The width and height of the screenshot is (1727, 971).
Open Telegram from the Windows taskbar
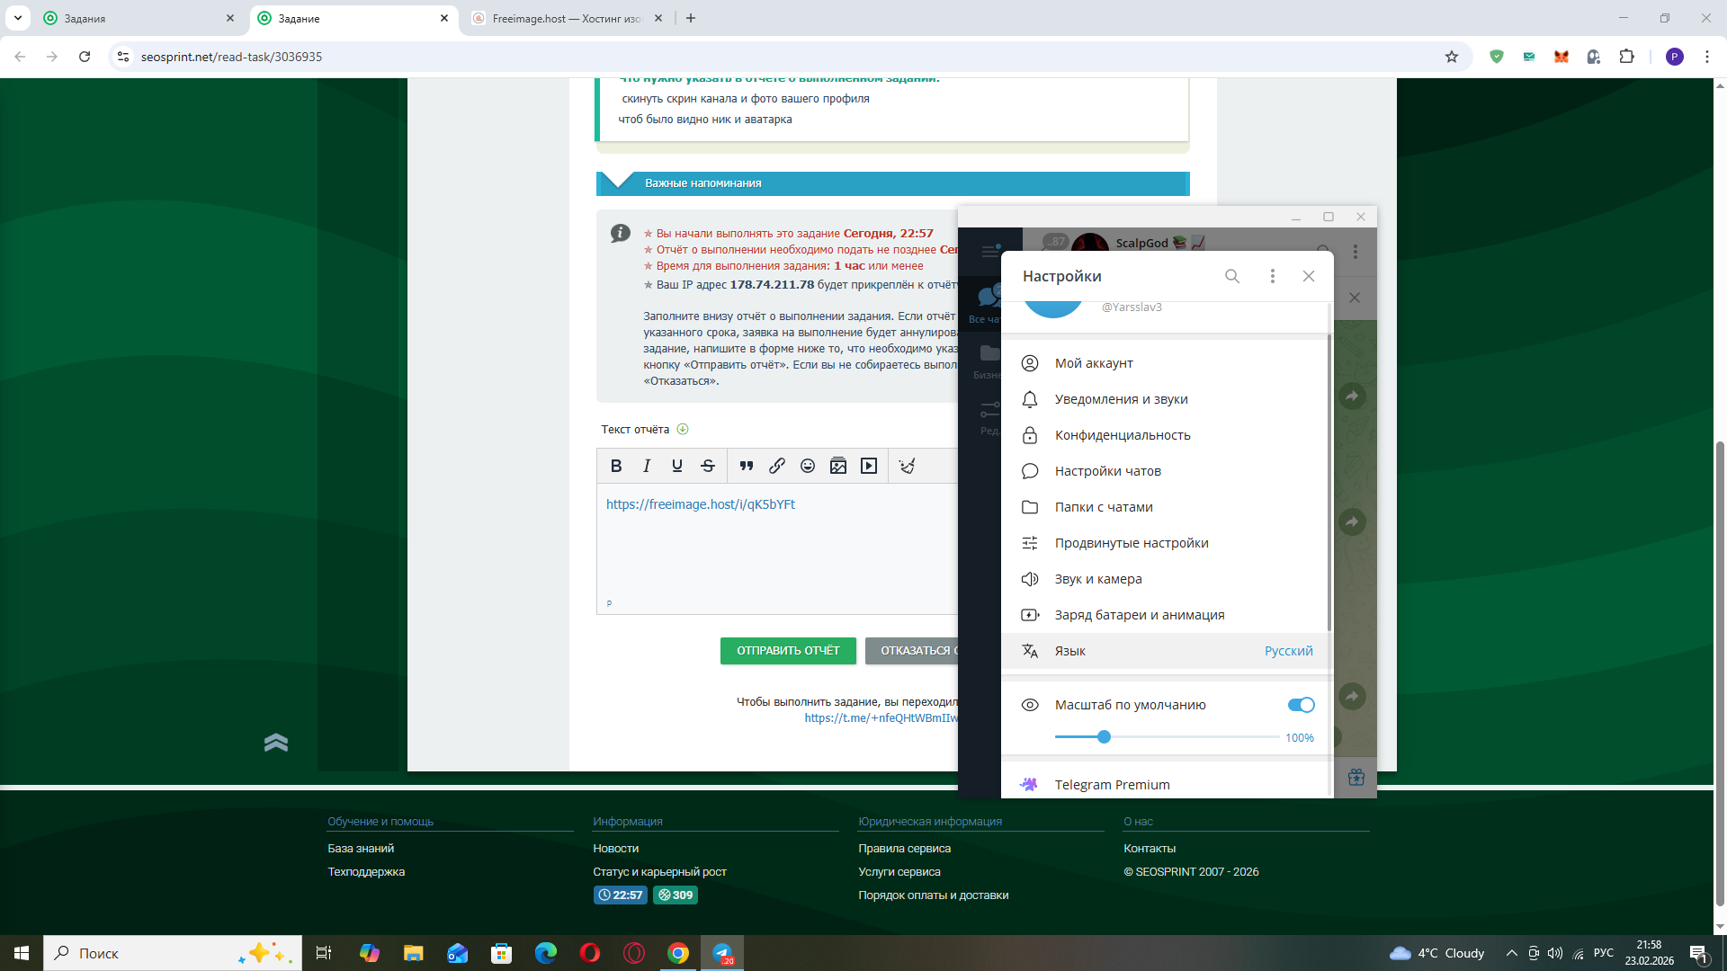722,953
